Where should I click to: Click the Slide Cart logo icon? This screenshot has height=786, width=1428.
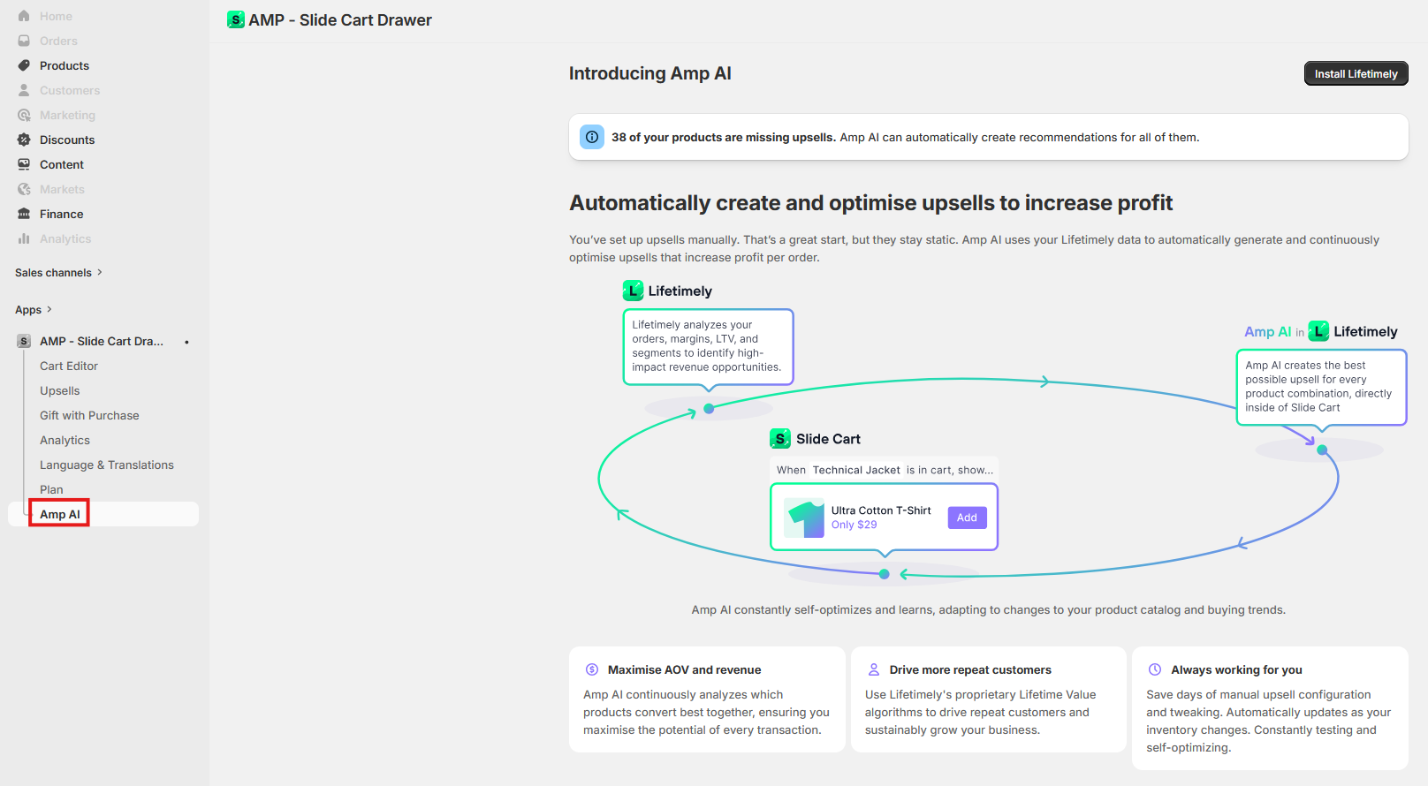[780, 438]
